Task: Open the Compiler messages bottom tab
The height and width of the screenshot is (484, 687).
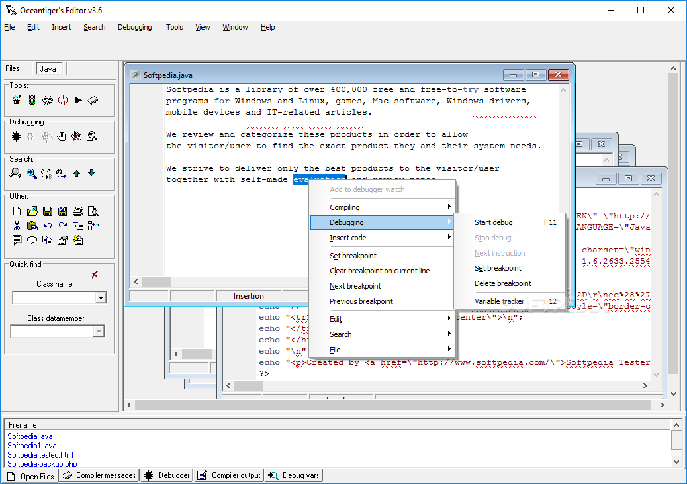Action: (x=99, y=475)
